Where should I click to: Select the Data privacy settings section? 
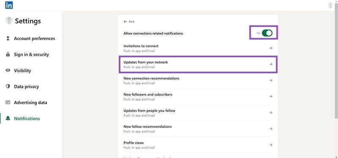coord(26,87)
